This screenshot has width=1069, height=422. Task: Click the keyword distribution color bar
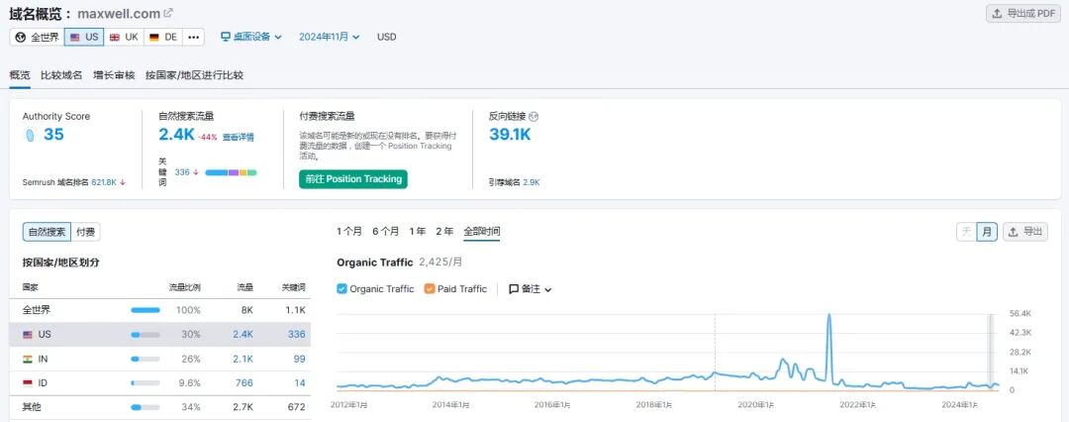(231, 172)
